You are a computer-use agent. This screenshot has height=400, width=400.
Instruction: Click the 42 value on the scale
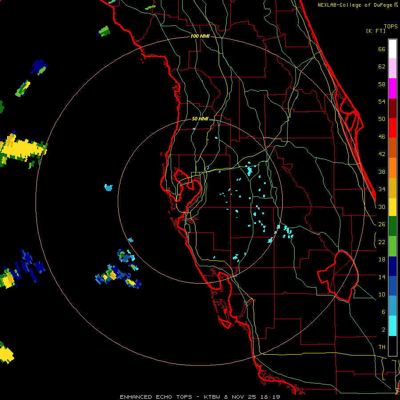(x=382, y=154)
